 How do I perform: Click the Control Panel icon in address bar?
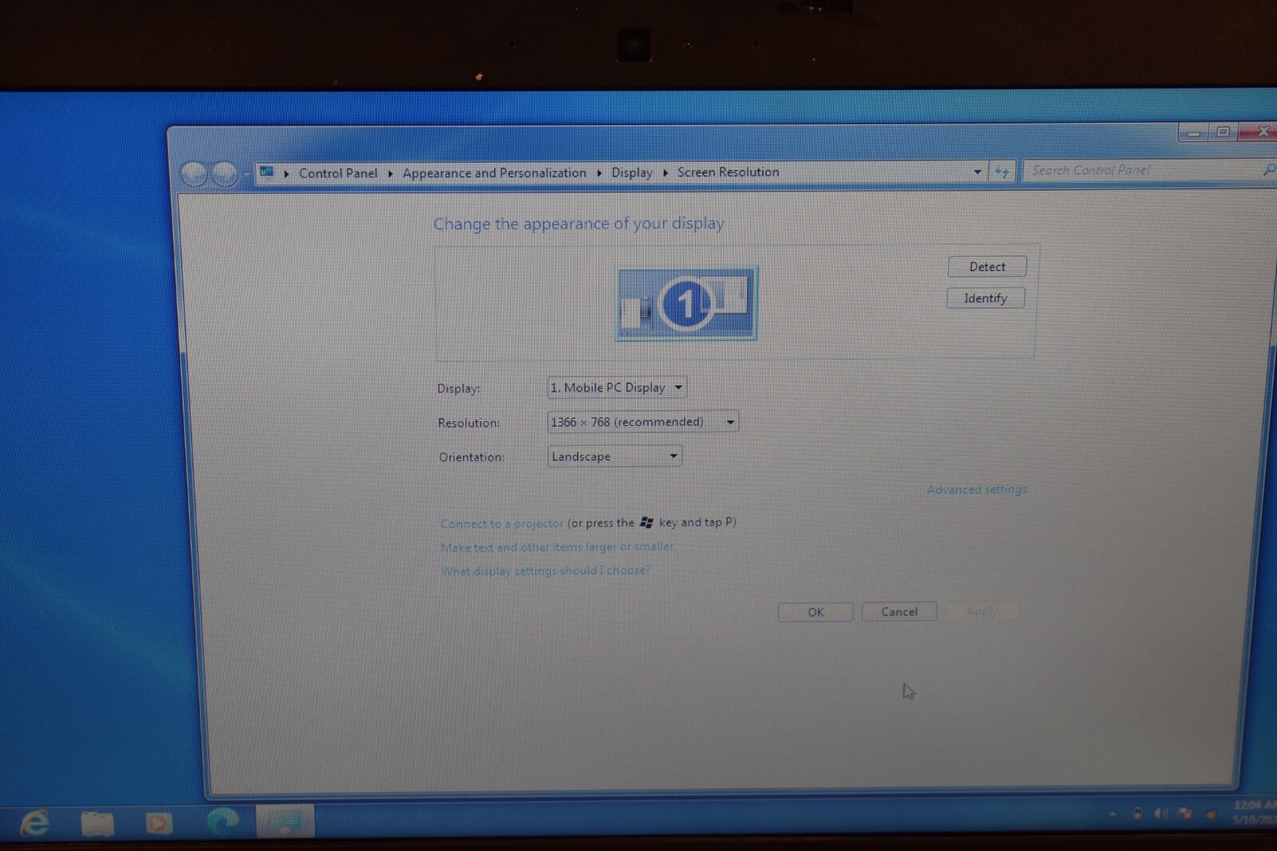267,172
